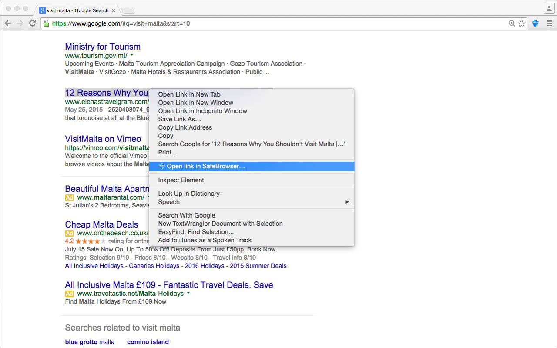Select the Copy context menu entry
The height and width of the screenshot is (348, 557).
click(252, 136)
